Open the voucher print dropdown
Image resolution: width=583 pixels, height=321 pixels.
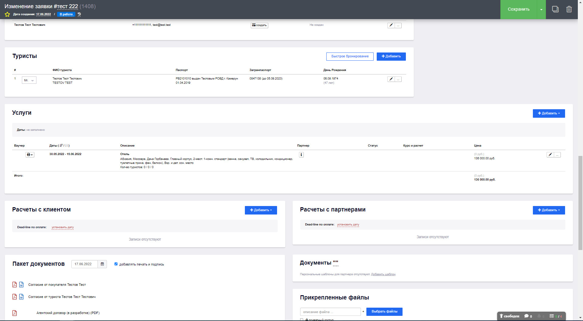pos(30,155)
